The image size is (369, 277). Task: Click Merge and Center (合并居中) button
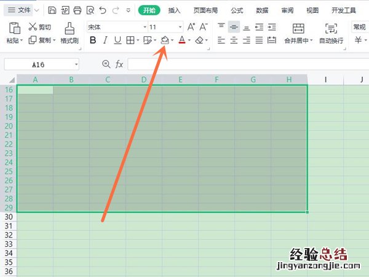click(298, 33)
